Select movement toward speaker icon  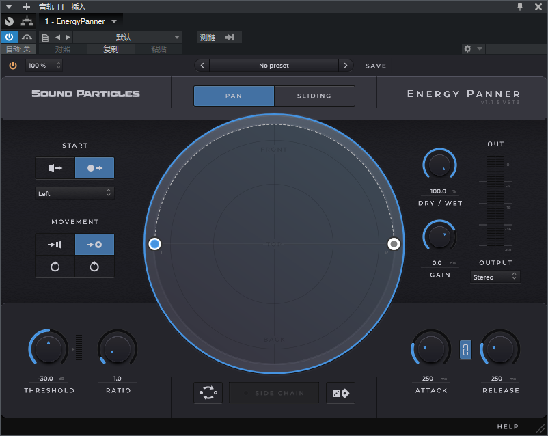click(55, 245)
